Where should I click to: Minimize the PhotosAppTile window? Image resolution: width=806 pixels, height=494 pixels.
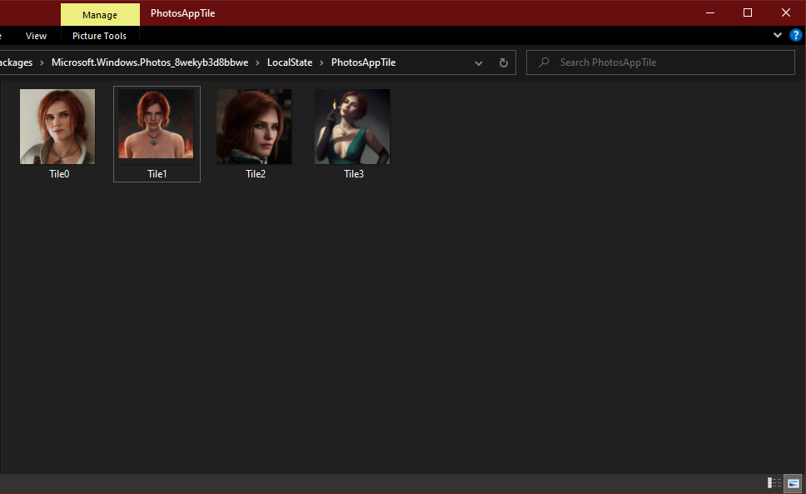pos(710,12)
